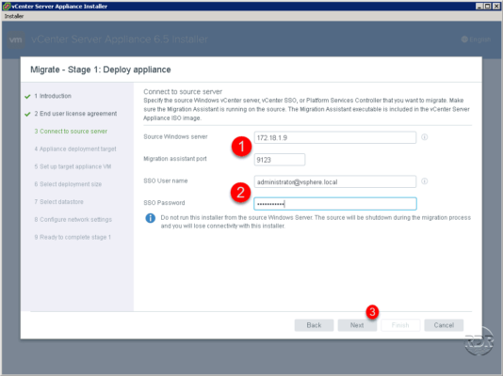Click the 'SSO Password' label
Viewport: 503px width, 376px height.
pos(164,203)
